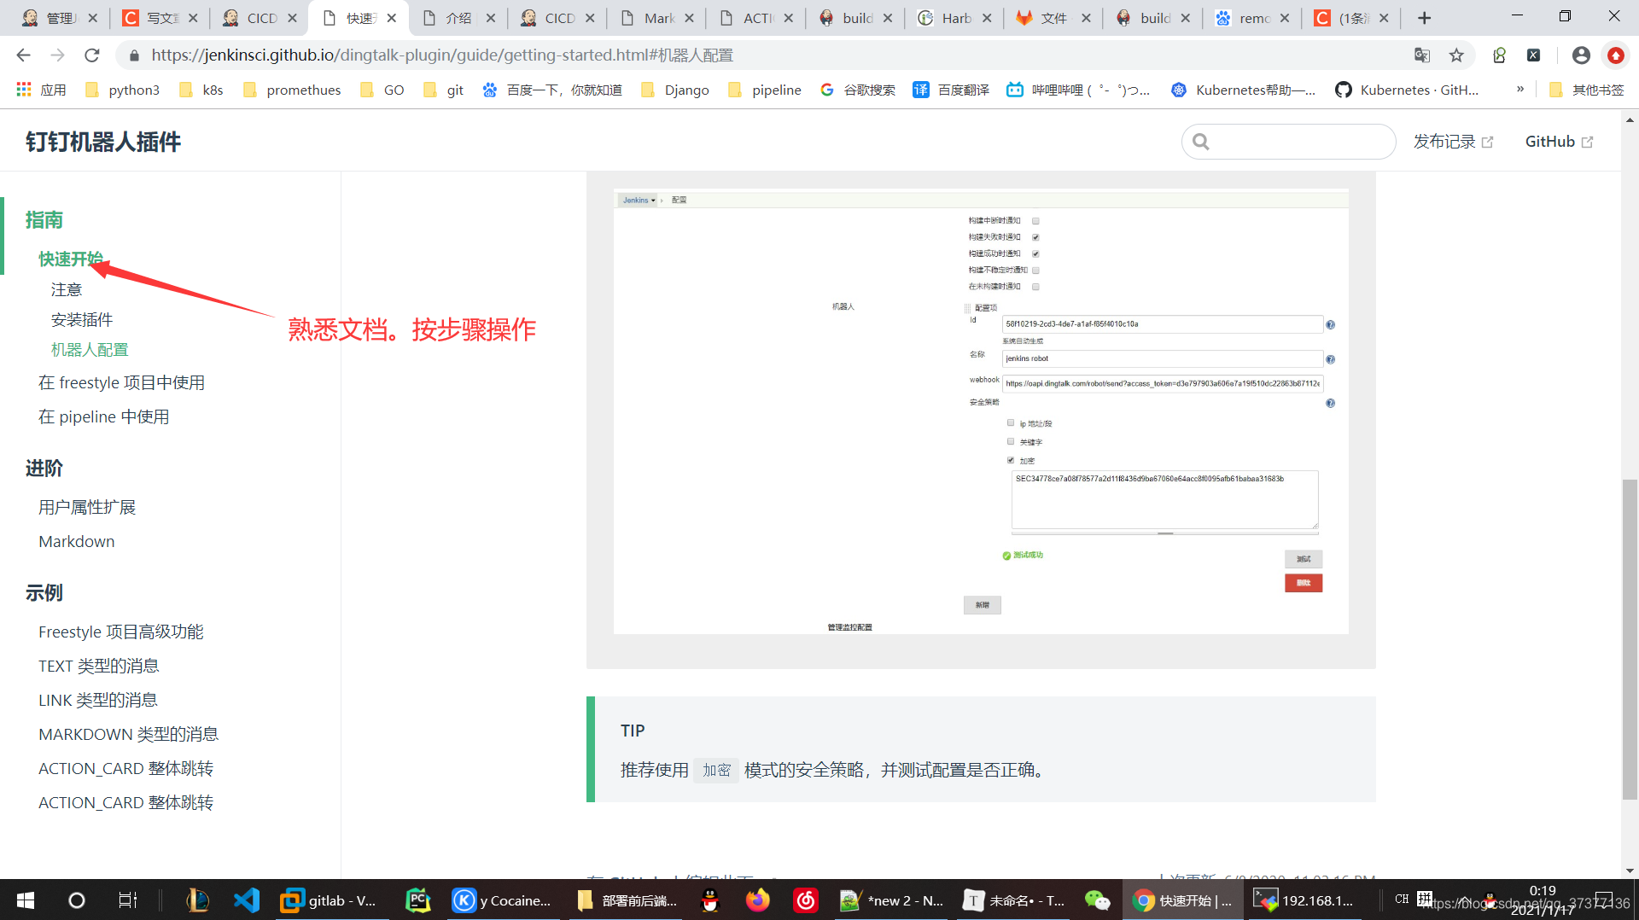Viewport: 1639px width, 920px height.
Task: Click the browser forward arrow
Action: [x=57, y=55]
